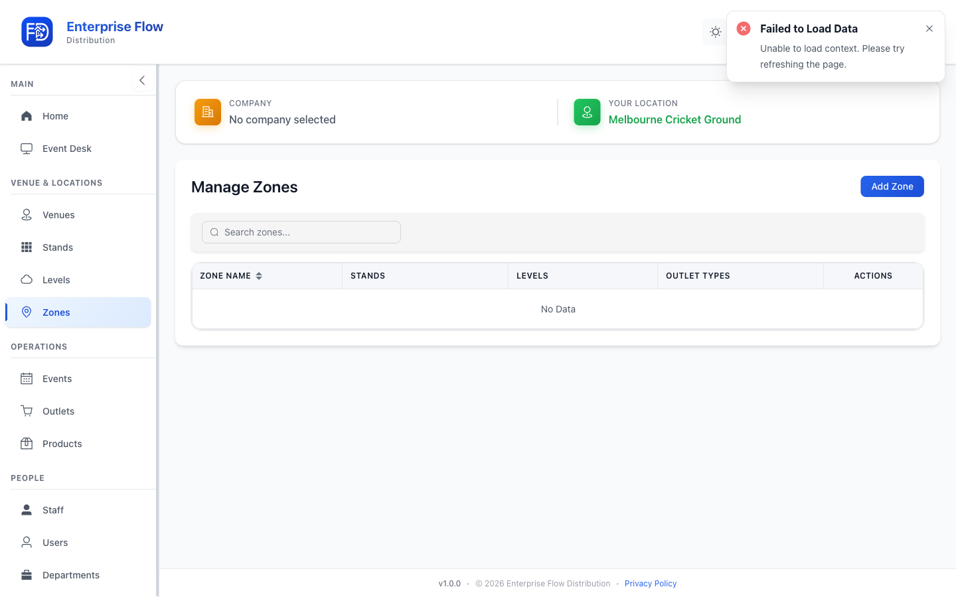The width and height of the screenshot is (956, 597).
Task: Click the orange Company building icon
Action: [208, 112]
